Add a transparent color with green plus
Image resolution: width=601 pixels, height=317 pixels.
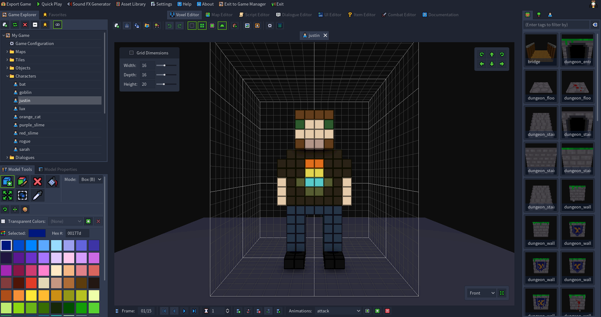(x=88, y=221)
